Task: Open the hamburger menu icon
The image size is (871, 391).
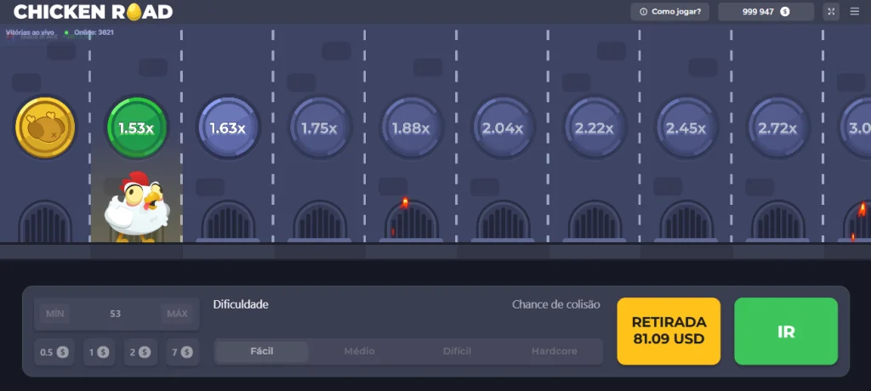Action: [854, 12]
